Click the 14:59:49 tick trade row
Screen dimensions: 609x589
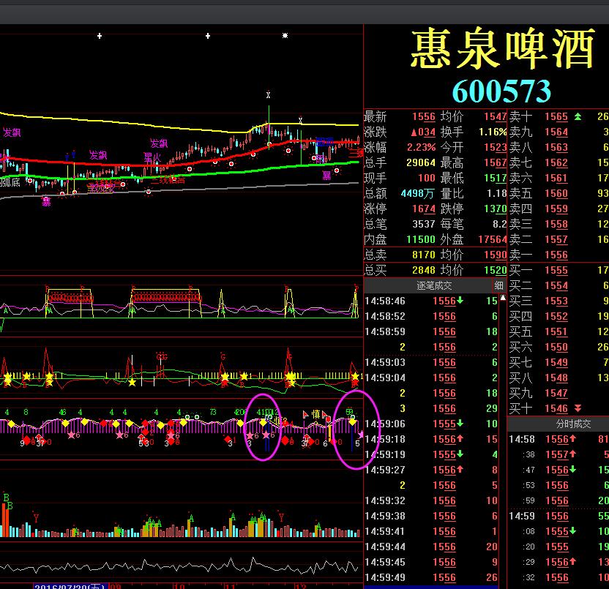432,577
